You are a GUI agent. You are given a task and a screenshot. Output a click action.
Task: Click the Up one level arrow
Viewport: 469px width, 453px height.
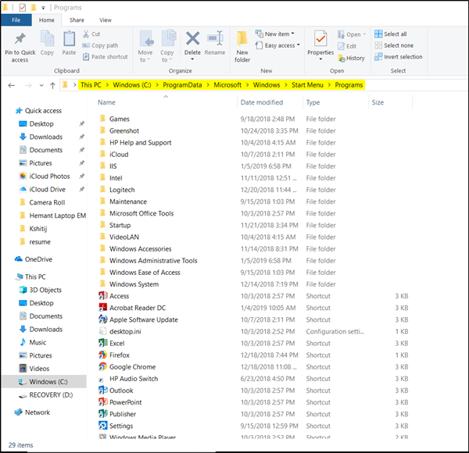pos(52,85)
